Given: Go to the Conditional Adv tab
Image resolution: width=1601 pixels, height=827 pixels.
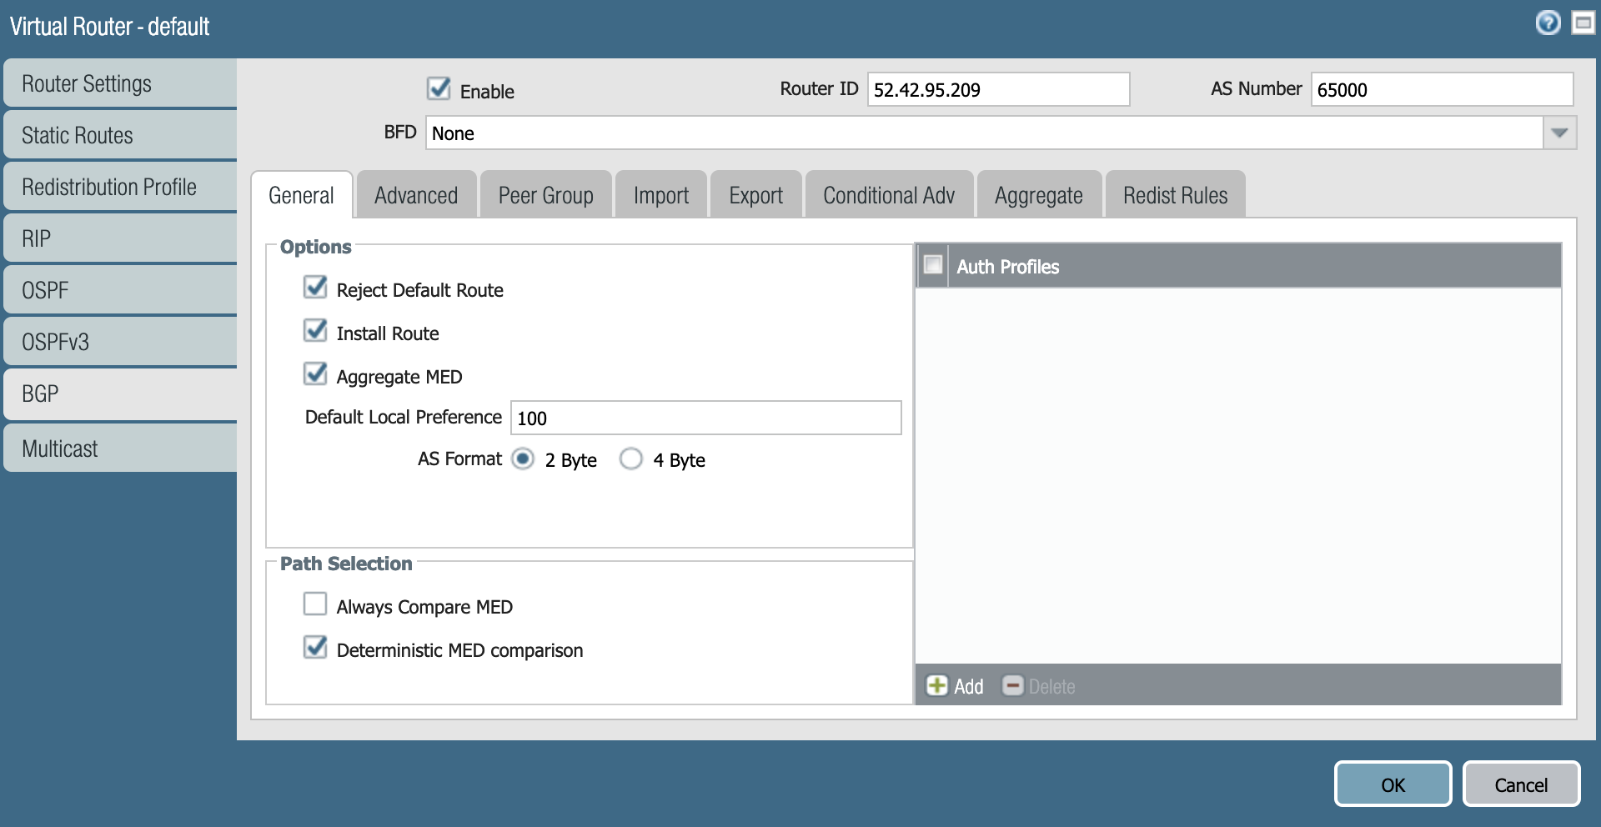Looking at the screenshot, I should pyautogui.click(x=888, y=195).
